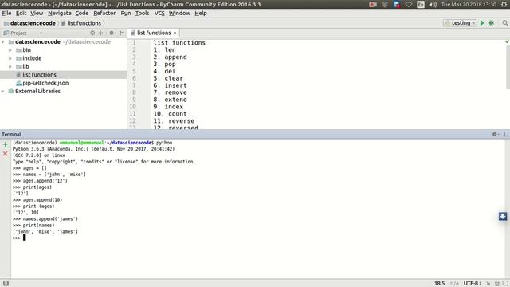Open the Navigate menu
510x287 pixels.
pyautogui.click(x=60, y=13)
